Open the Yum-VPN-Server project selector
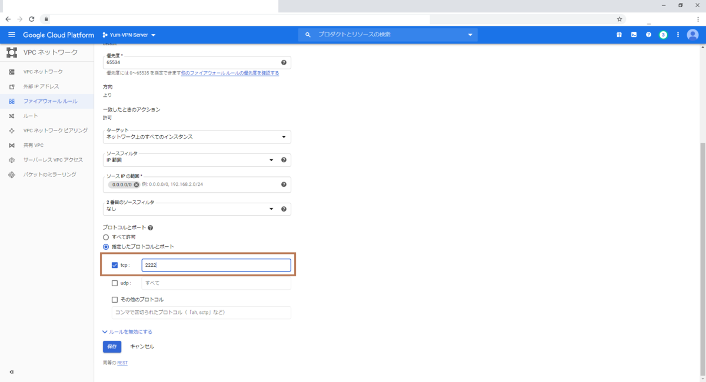 (129, 35)
